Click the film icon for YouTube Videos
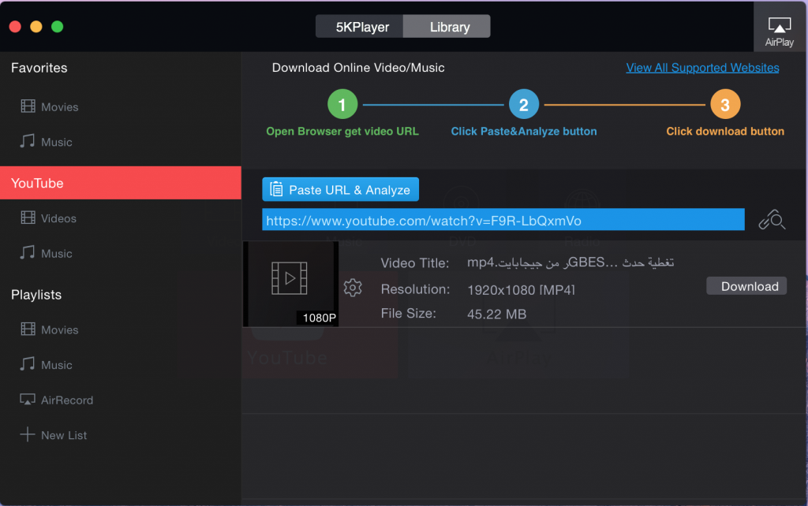 [x=28, y=218]
